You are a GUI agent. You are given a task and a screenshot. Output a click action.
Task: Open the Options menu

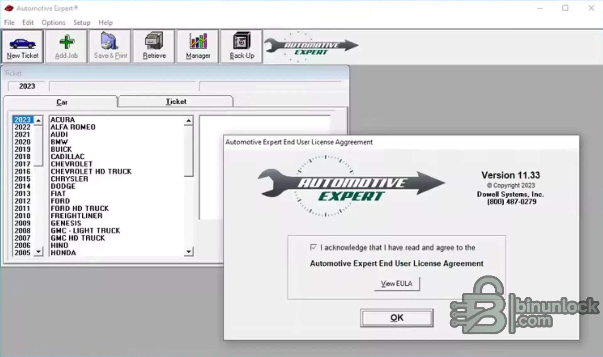point(53,23)
